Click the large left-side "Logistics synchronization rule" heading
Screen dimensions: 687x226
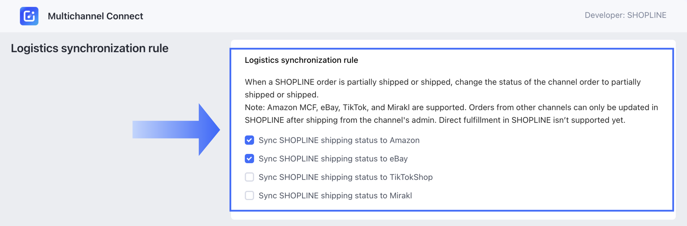coord(90,48)
